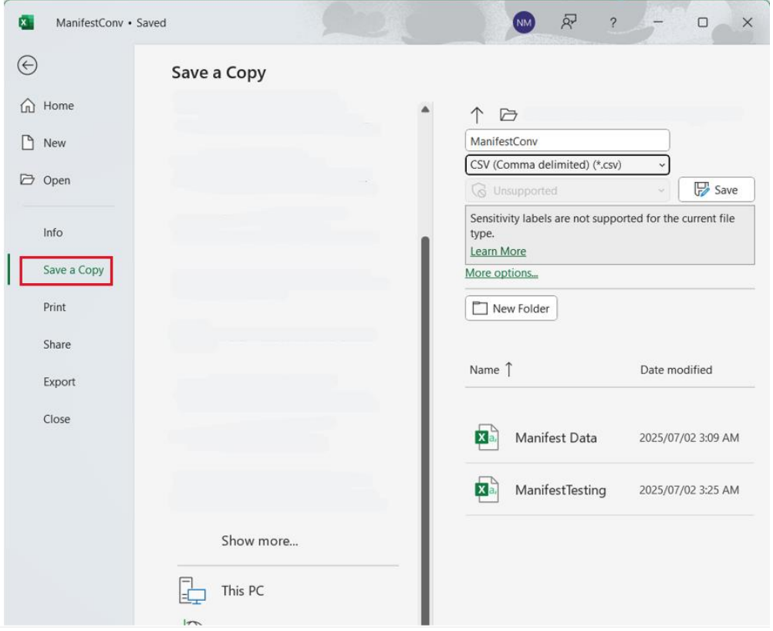Click the NM account avatar
The height and width of the screenshot is (631, 773).
(x=524, y=23)
